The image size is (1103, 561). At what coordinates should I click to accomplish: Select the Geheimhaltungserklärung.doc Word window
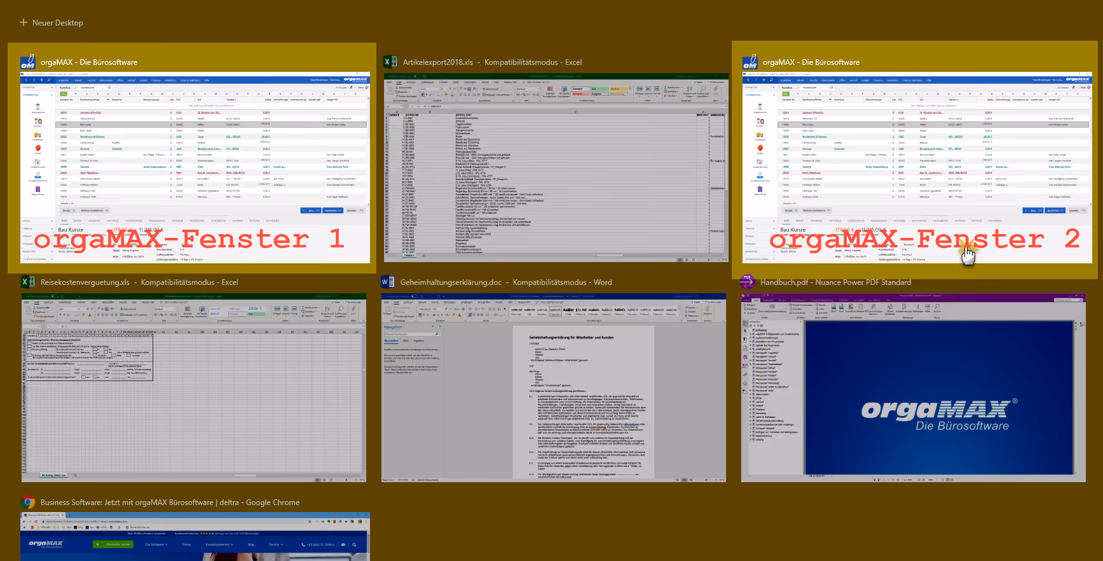click(553, 387)
